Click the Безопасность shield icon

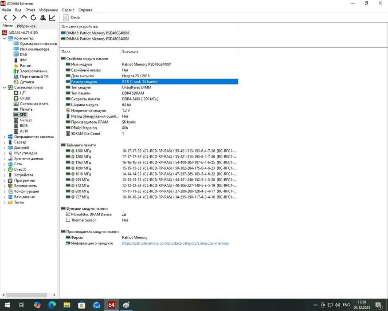10,186
